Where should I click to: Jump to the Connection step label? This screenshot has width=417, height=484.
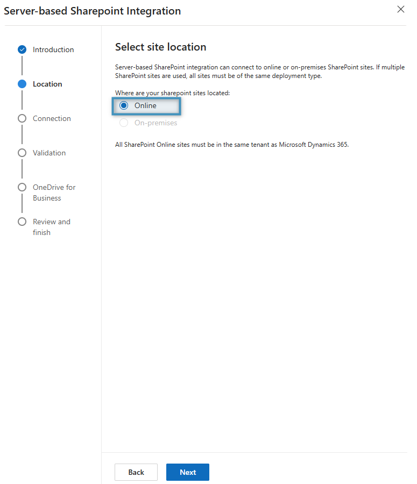52,118
